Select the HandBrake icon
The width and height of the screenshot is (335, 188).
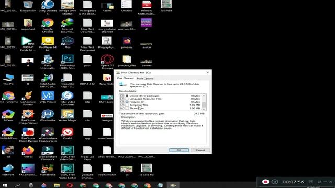click(x=48, y=170)
